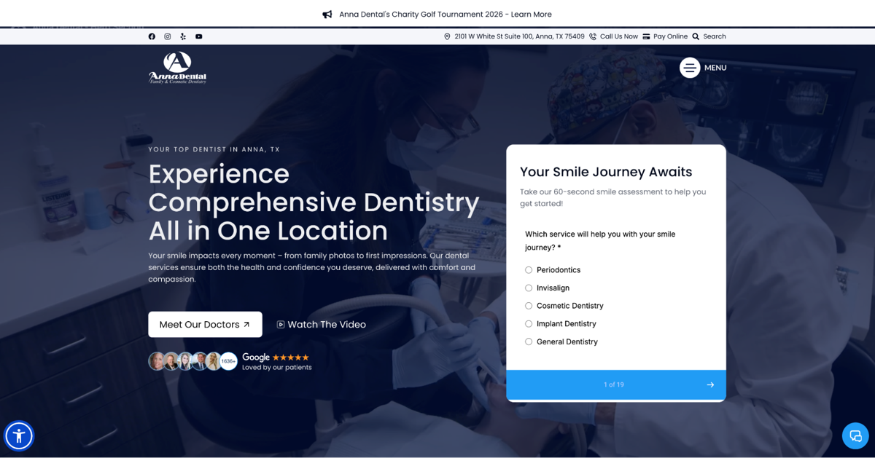Click the Call Us Now link
Viewport: 875px width, 458px height.
click(x=619, y=36)
